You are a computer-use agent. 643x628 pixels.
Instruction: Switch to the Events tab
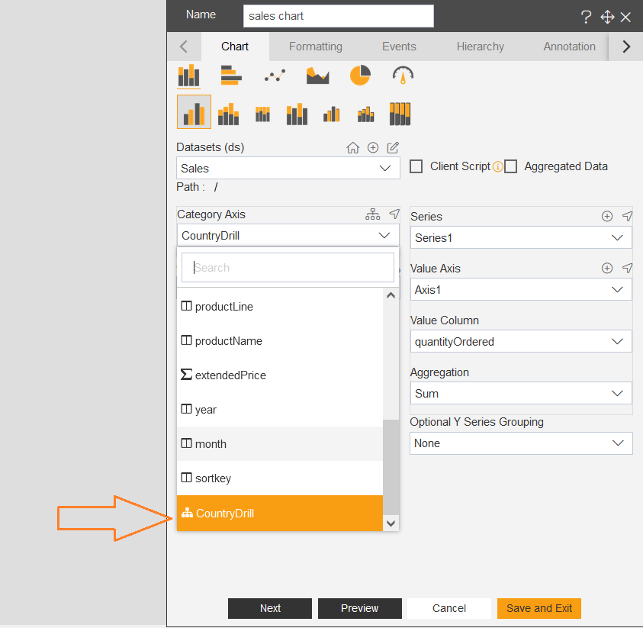[399, 47]
